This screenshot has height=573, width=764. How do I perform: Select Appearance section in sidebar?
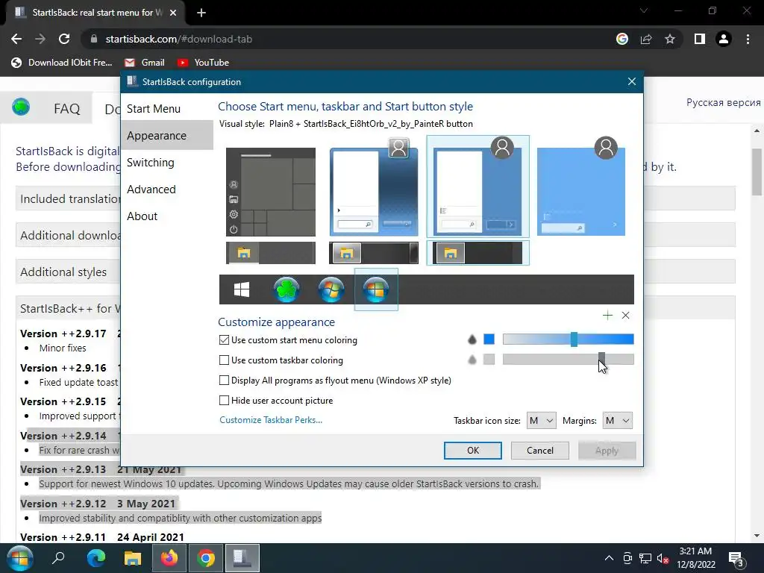tap(166, 136)
